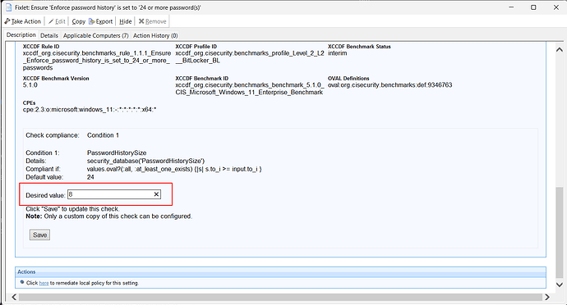Click the vertical scrollbar down arrow
This screenshot has height=305, width=567.
click(x=560, y=285)
